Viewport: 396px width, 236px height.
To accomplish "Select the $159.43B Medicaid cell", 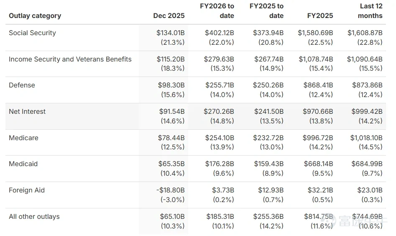I will pyautogui.click(x=268, y=164).
